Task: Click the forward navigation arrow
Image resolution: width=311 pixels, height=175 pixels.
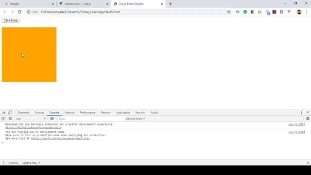Action: coord(12,12)
